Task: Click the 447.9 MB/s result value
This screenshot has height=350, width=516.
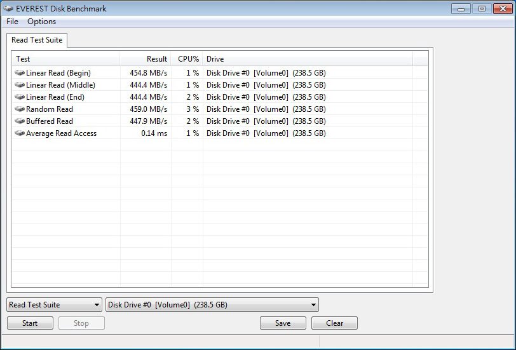Action: tap(149, 121)
